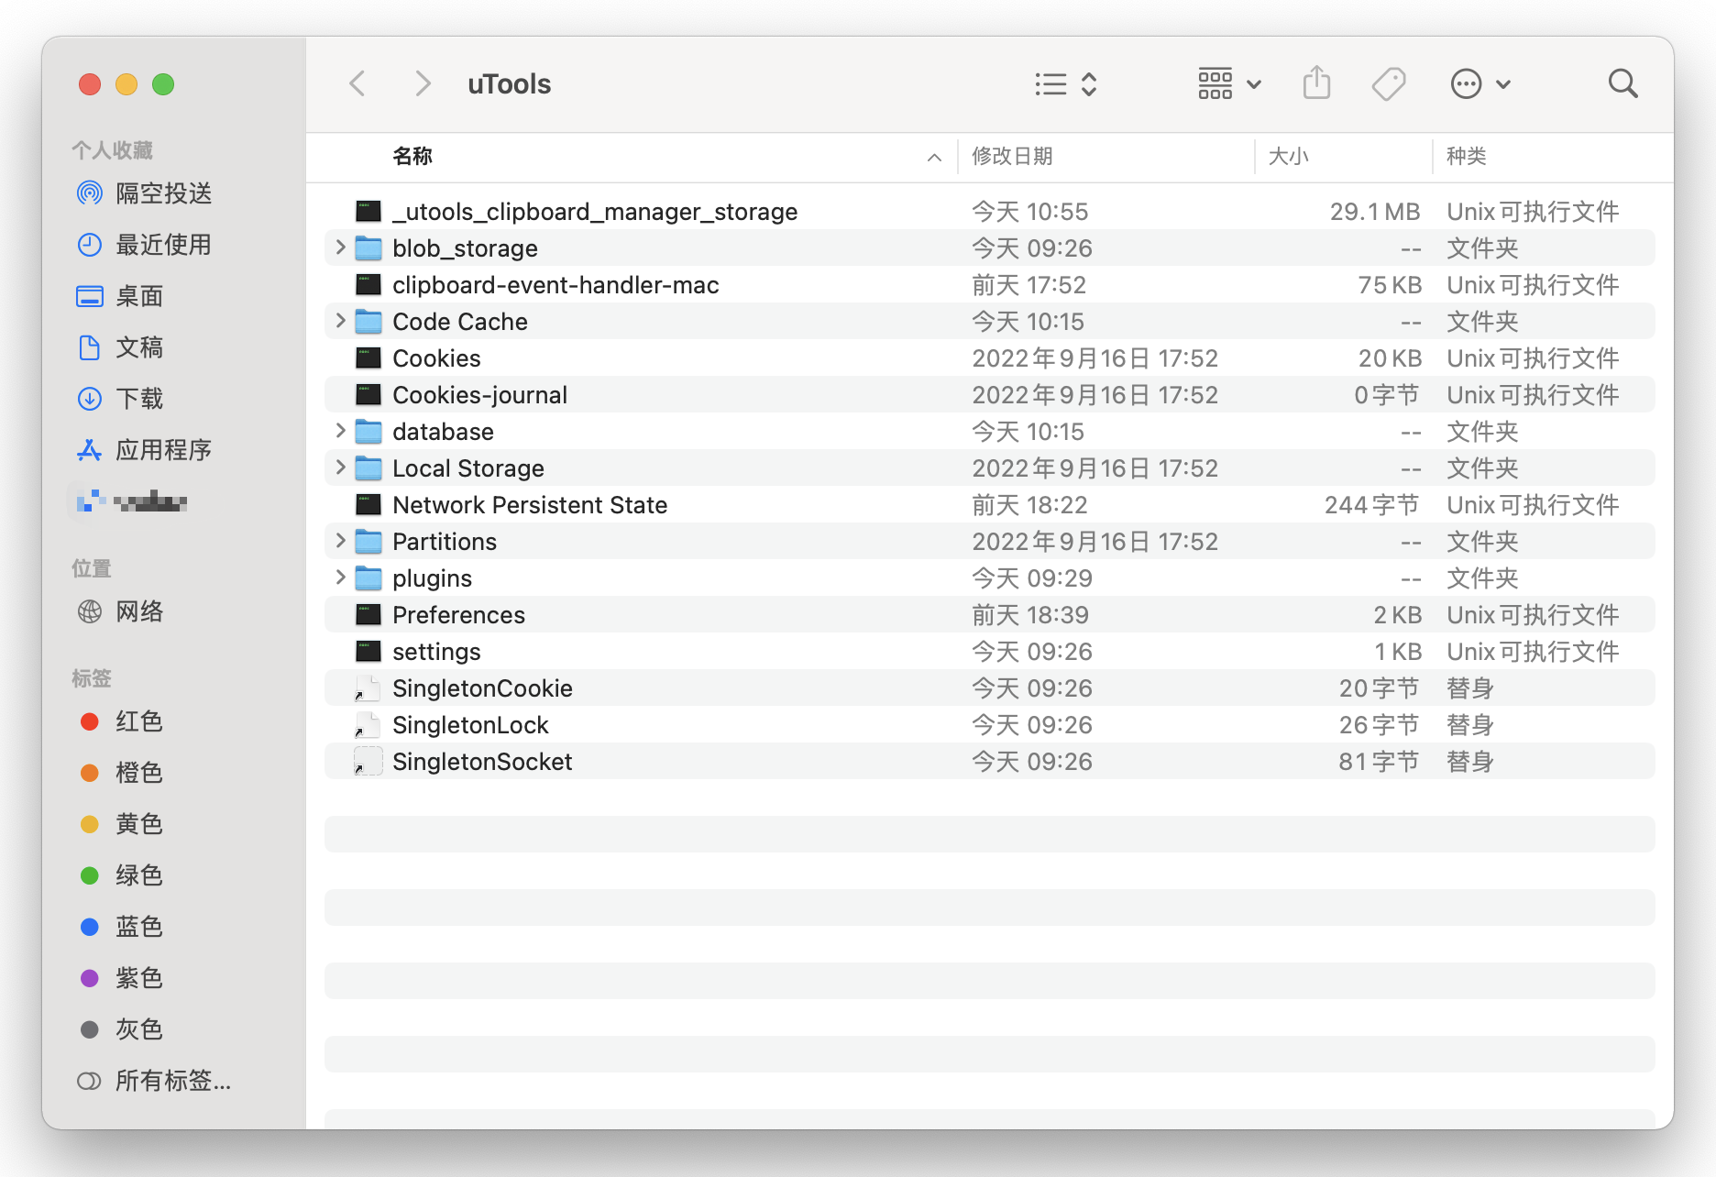The width and height of the screenshot is (1716, 1177).
Task: Open 文稿 in the sidebar
Action: click(120, 347)
